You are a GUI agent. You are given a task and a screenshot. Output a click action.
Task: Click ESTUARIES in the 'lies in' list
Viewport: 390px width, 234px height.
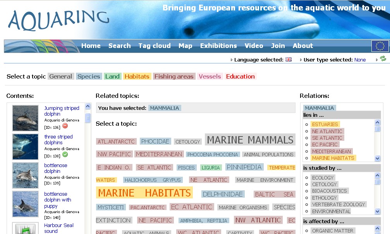click(x=325, y=124)
